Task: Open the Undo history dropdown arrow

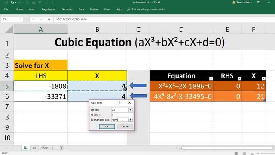Action: (x=15, y=3)
